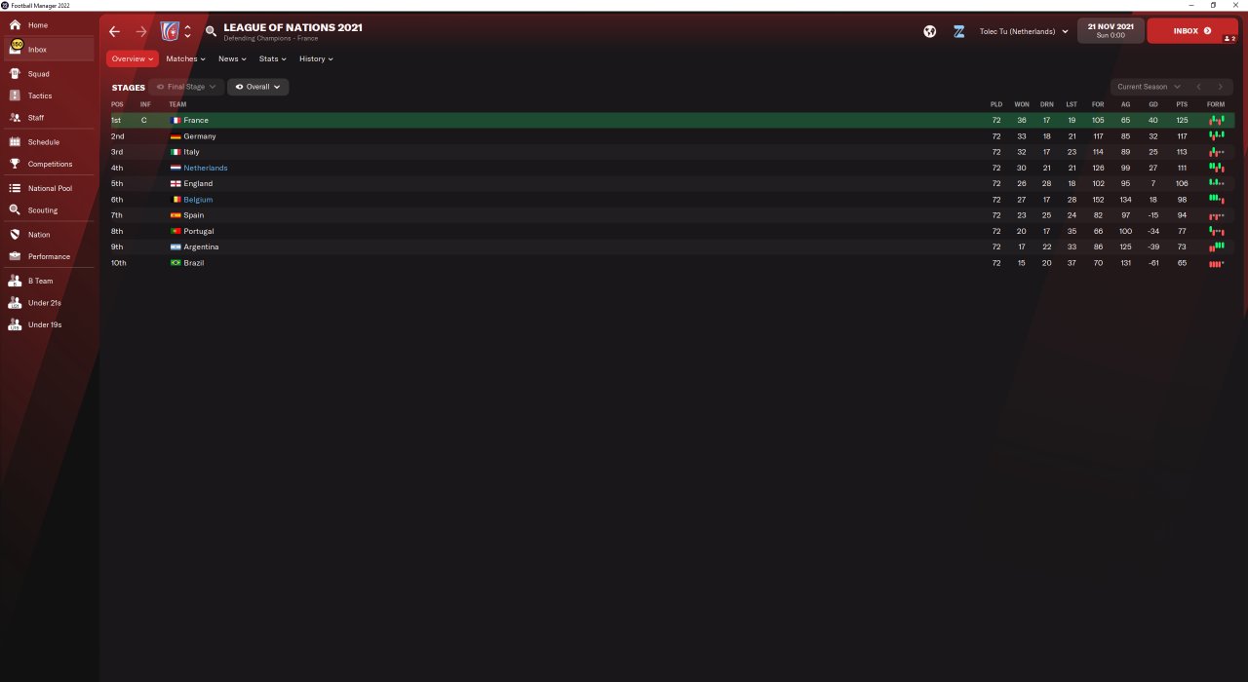The height and width of the screenshot is (682, 1248).
Task: Sort table by PTS column header
Action: (1182, 104)
